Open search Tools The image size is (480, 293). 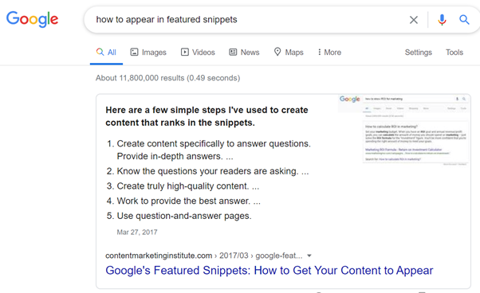point(454,53)
